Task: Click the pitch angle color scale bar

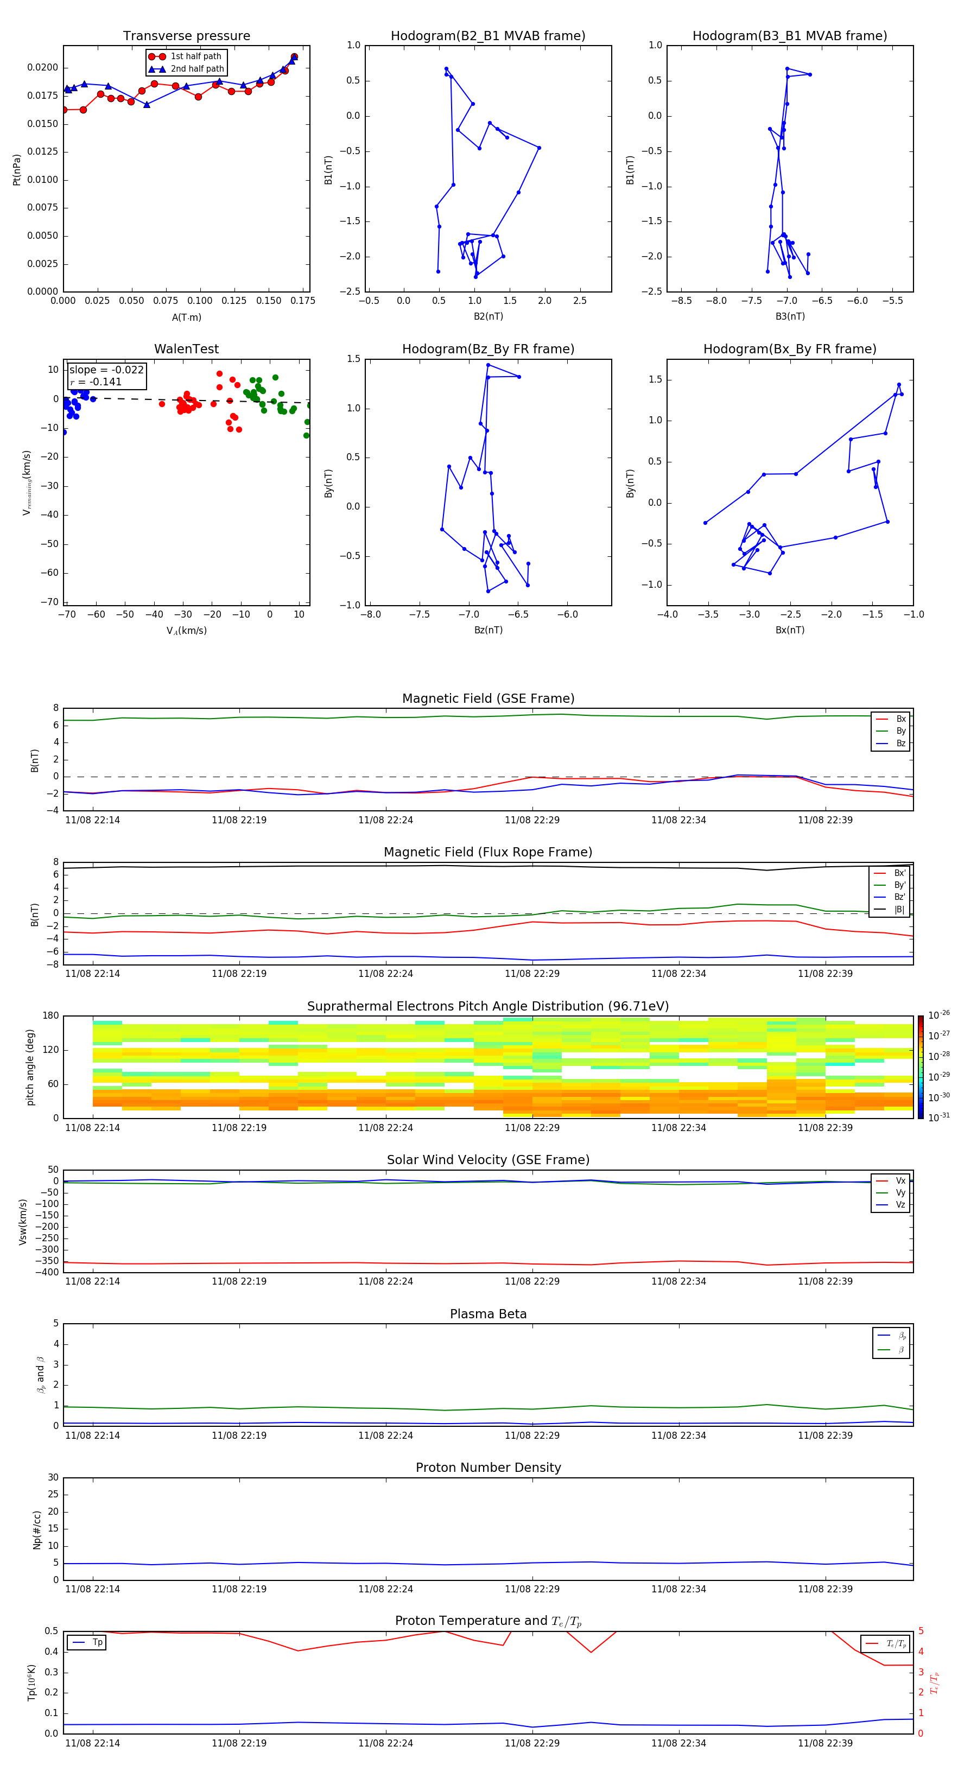Action: pos(921,1067)
